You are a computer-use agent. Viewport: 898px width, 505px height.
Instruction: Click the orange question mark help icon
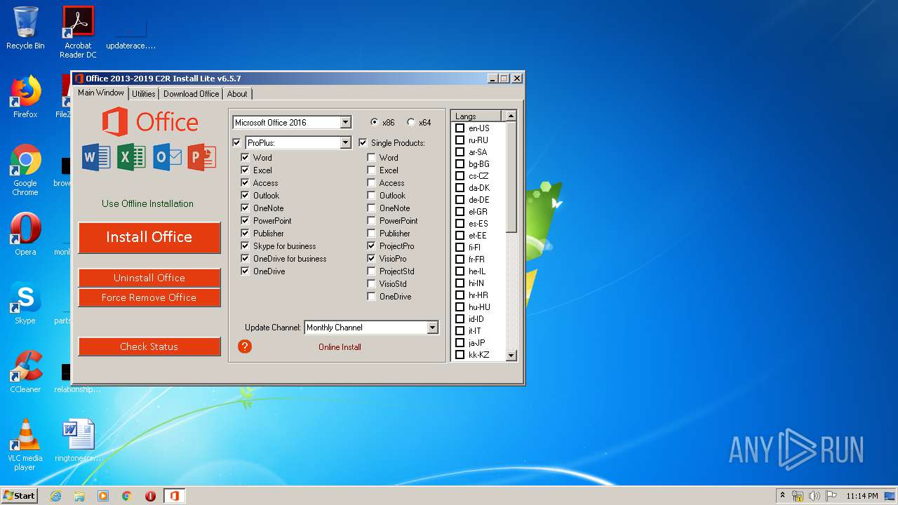coord(244,346)
